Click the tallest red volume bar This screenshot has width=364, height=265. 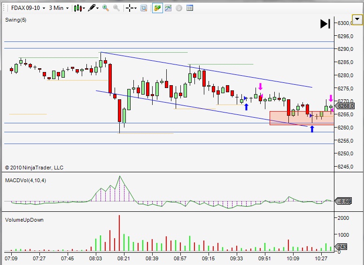(x=119, y=233)
